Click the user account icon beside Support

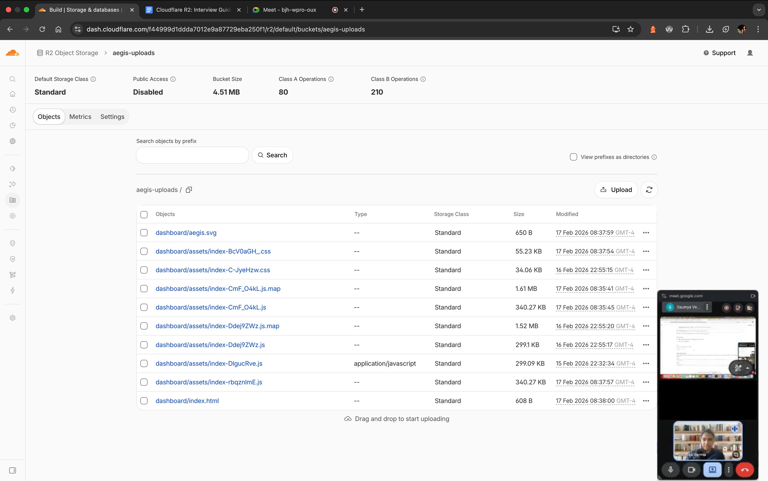[x=749, y=53]
